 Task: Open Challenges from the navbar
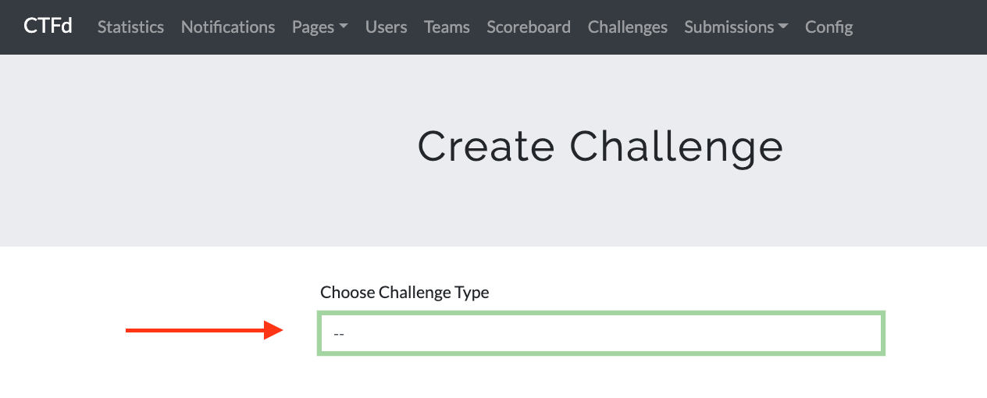pyautogui.click(x=627, y=27)
